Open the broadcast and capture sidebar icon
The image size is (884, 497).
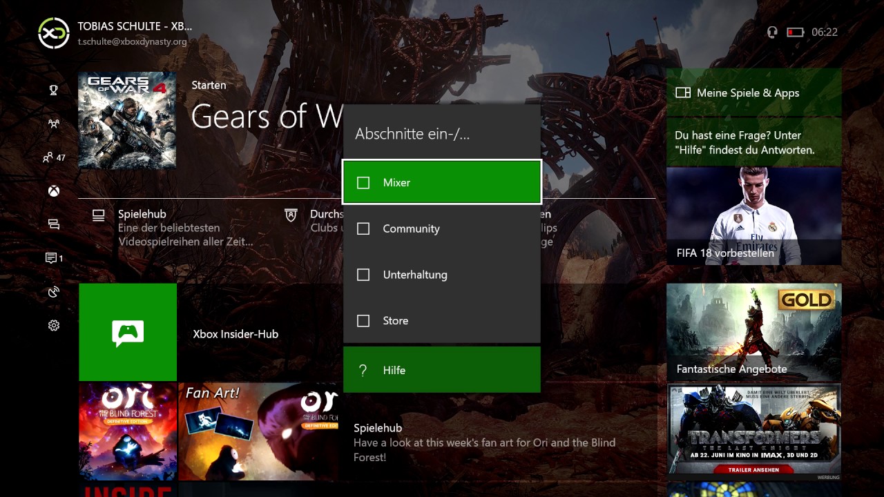54,224
